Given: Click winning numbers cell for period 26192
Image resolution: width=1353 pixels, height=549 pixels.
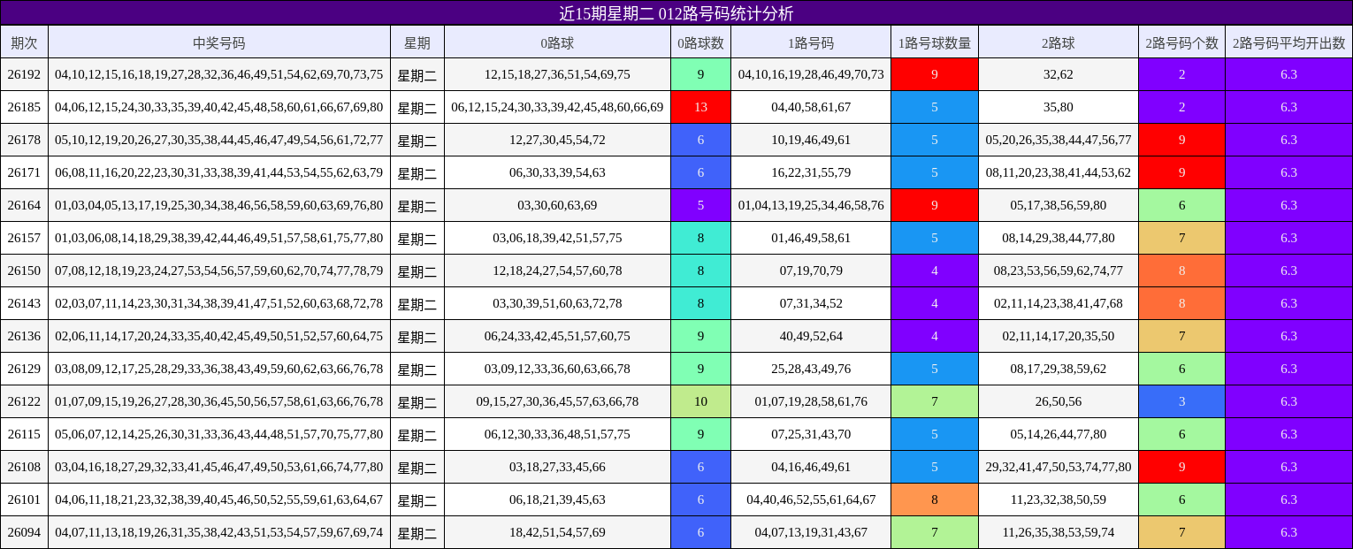Looking at the screenshot, I should tap(219, 74).
